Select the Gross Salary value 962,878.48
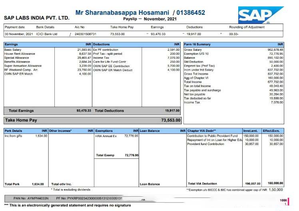Screen dimensions: 299x211 coord(275,50)
